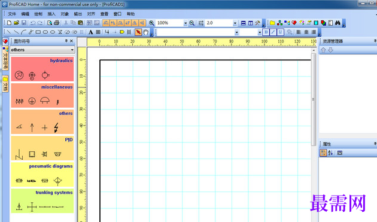This screenshot has width=377, height=222.
Task: Choose the hand pan tool
Action: (x=145, y=32)
